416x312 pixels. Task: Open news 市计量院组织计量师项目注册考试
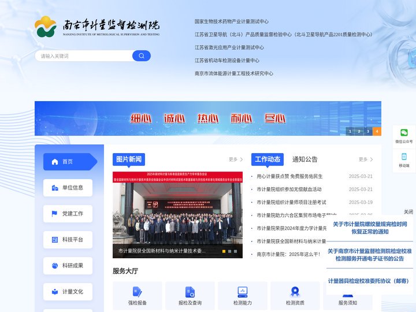(x=291, y=202)
